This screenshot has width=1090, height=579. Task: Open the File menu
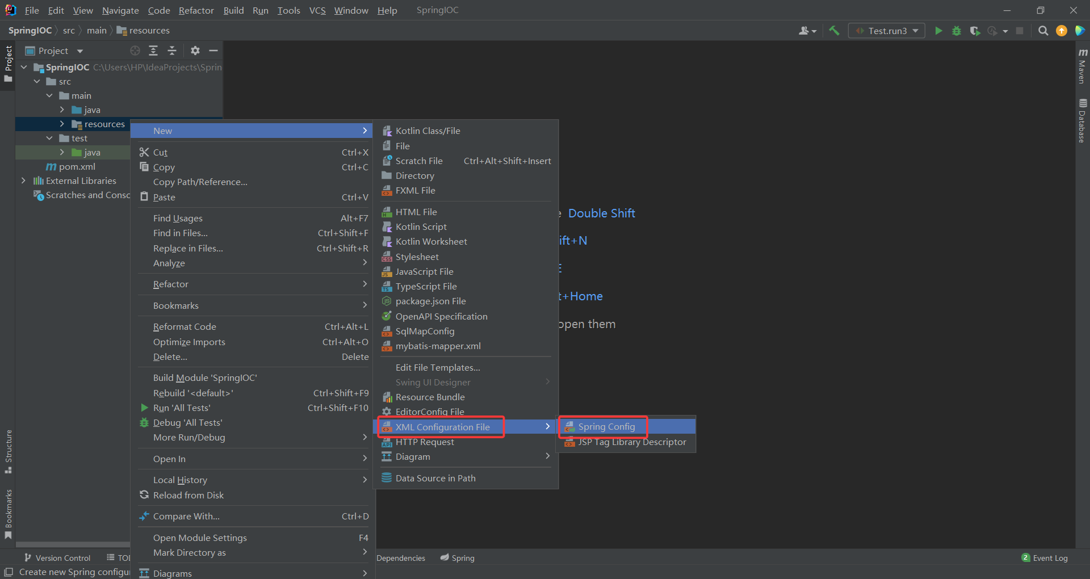tap(32, 10)
